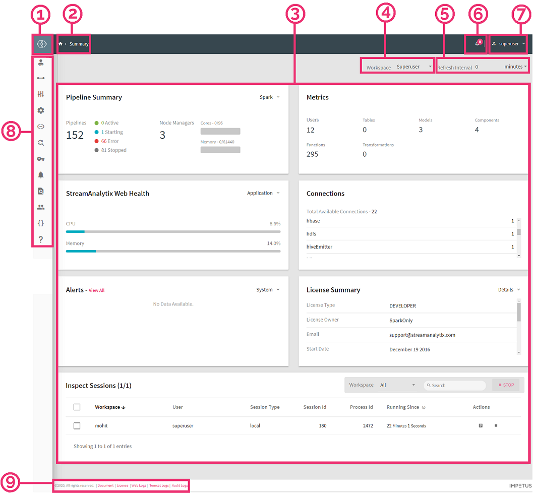The width and height of the screenshot is (535, 497).
Task: Click the Summary breadcrumb item
Action: [x=79, y=44]
